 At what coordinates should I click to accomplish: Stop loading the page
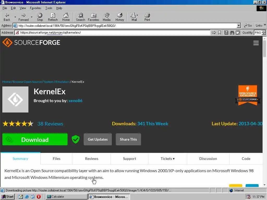pos(40,17)
